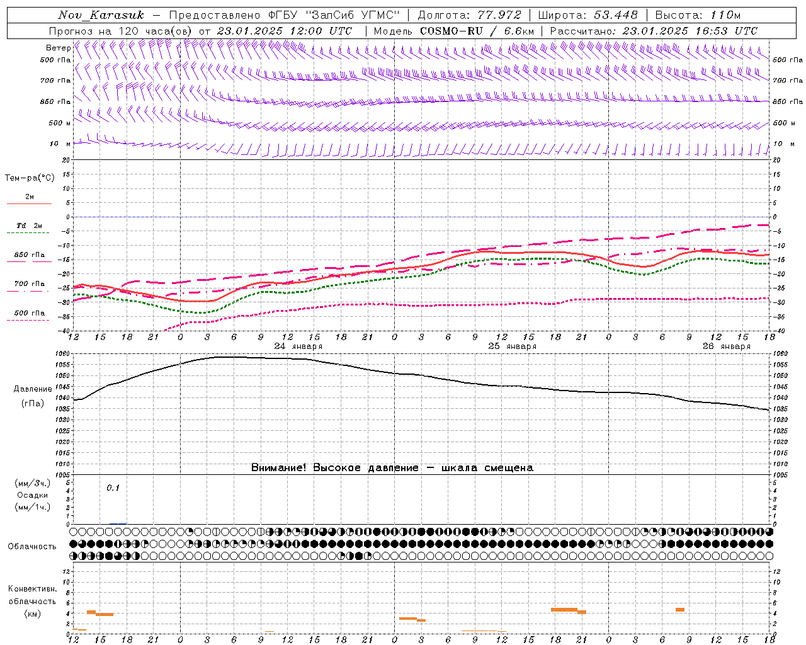Click the 2м legend entry above Td 2м
The image size is (806, 645).
click(x=30, y=197)
